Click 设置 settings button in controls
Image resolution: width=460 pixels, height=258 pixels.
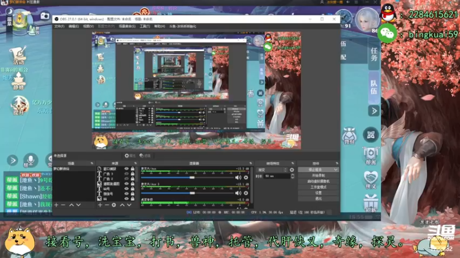[x=319, y=193]
